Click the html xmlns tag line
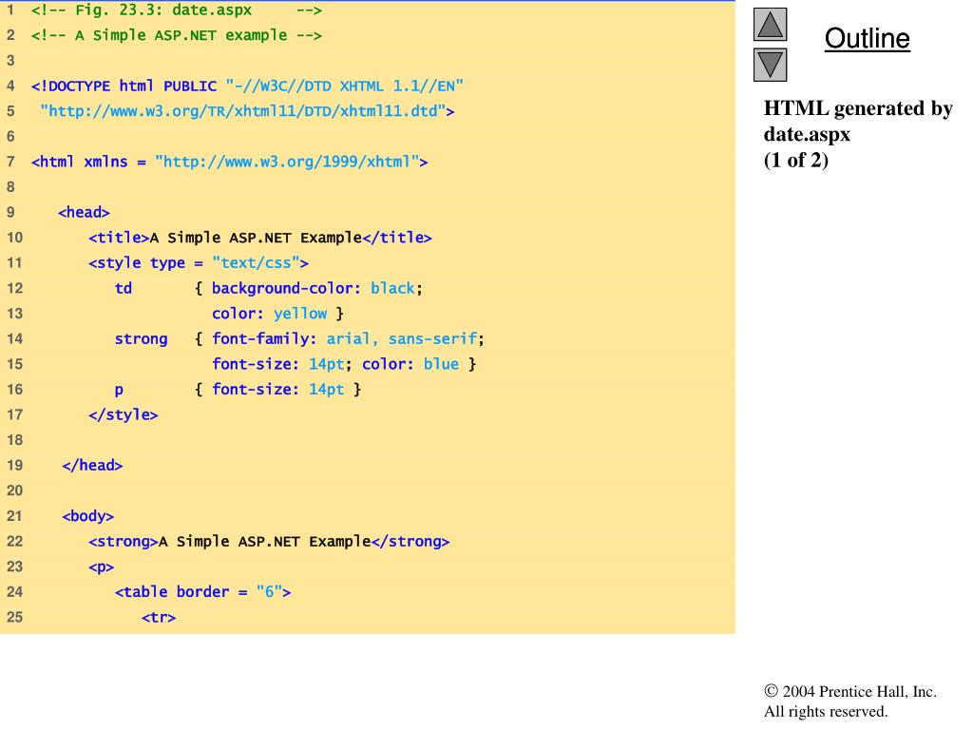Image resolution: width=973 pixels, height=730 pixels. coord(229,162)
